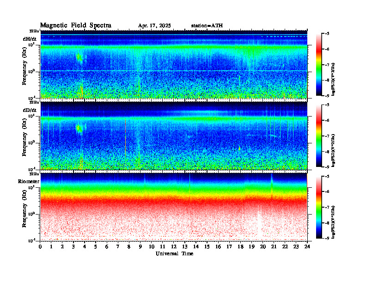Click the "-5" tick on dH/dt color bar
366x283 pixels.
point(328,34)
